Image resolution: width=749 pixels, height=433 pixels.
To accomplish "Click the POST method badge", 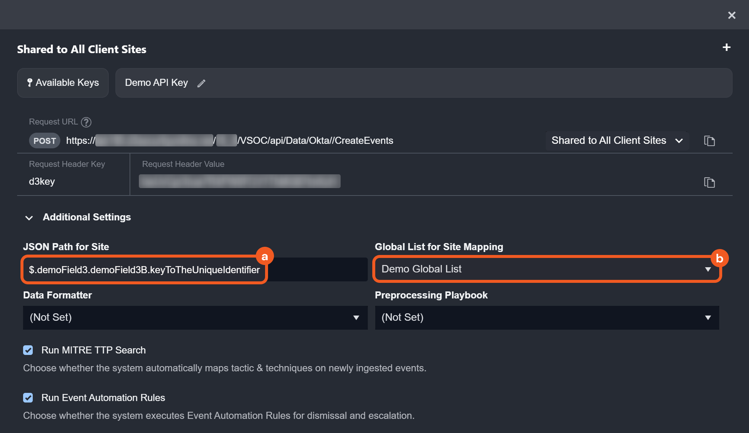I will click(45, 141).
